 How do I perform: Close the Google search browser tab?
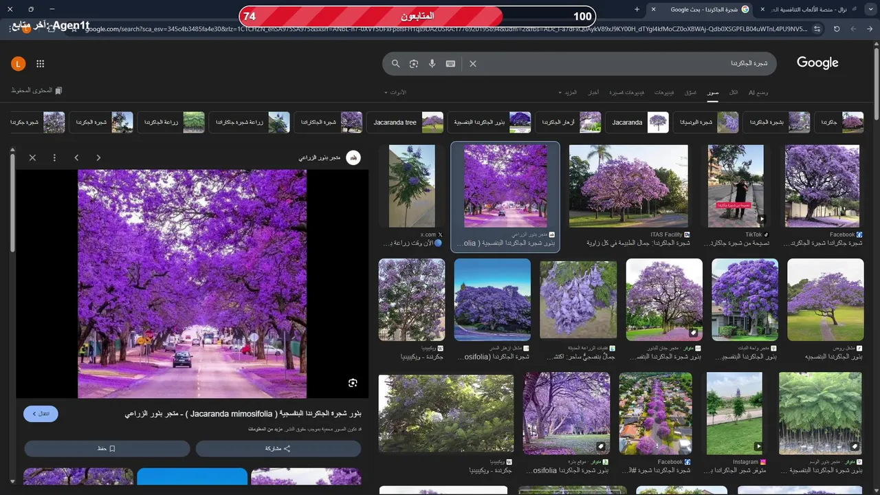click(x=654, y=10)
